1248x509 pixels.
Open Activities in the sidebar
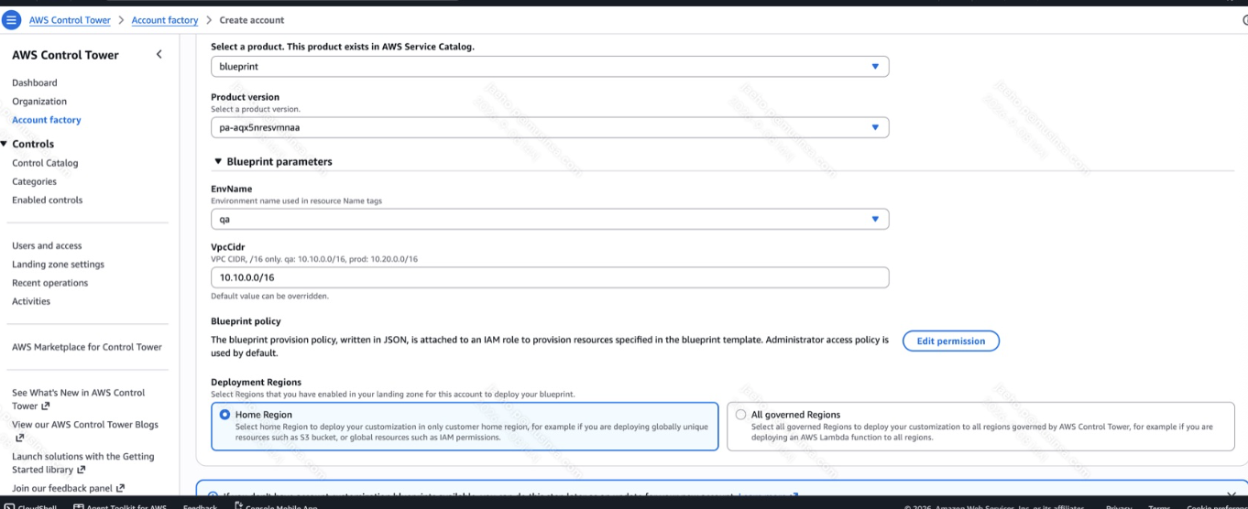(31, 301)
